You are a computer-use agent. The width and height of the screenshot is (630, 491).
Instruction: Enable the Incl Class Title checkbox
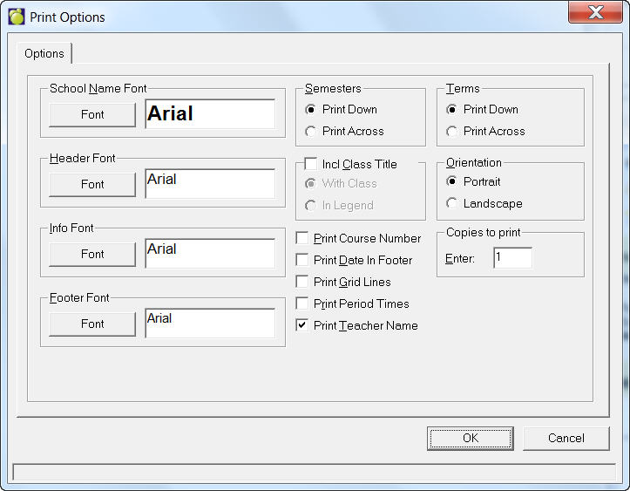pyautogui.click(x=311, y=164)
